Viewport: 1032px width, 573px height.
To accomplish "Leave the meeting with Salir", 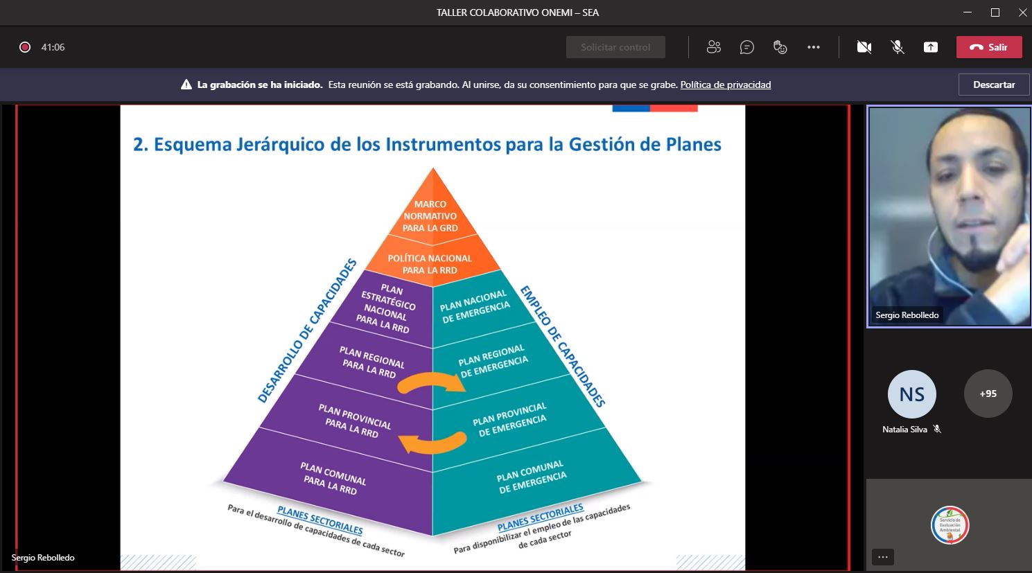I will 989,47.
